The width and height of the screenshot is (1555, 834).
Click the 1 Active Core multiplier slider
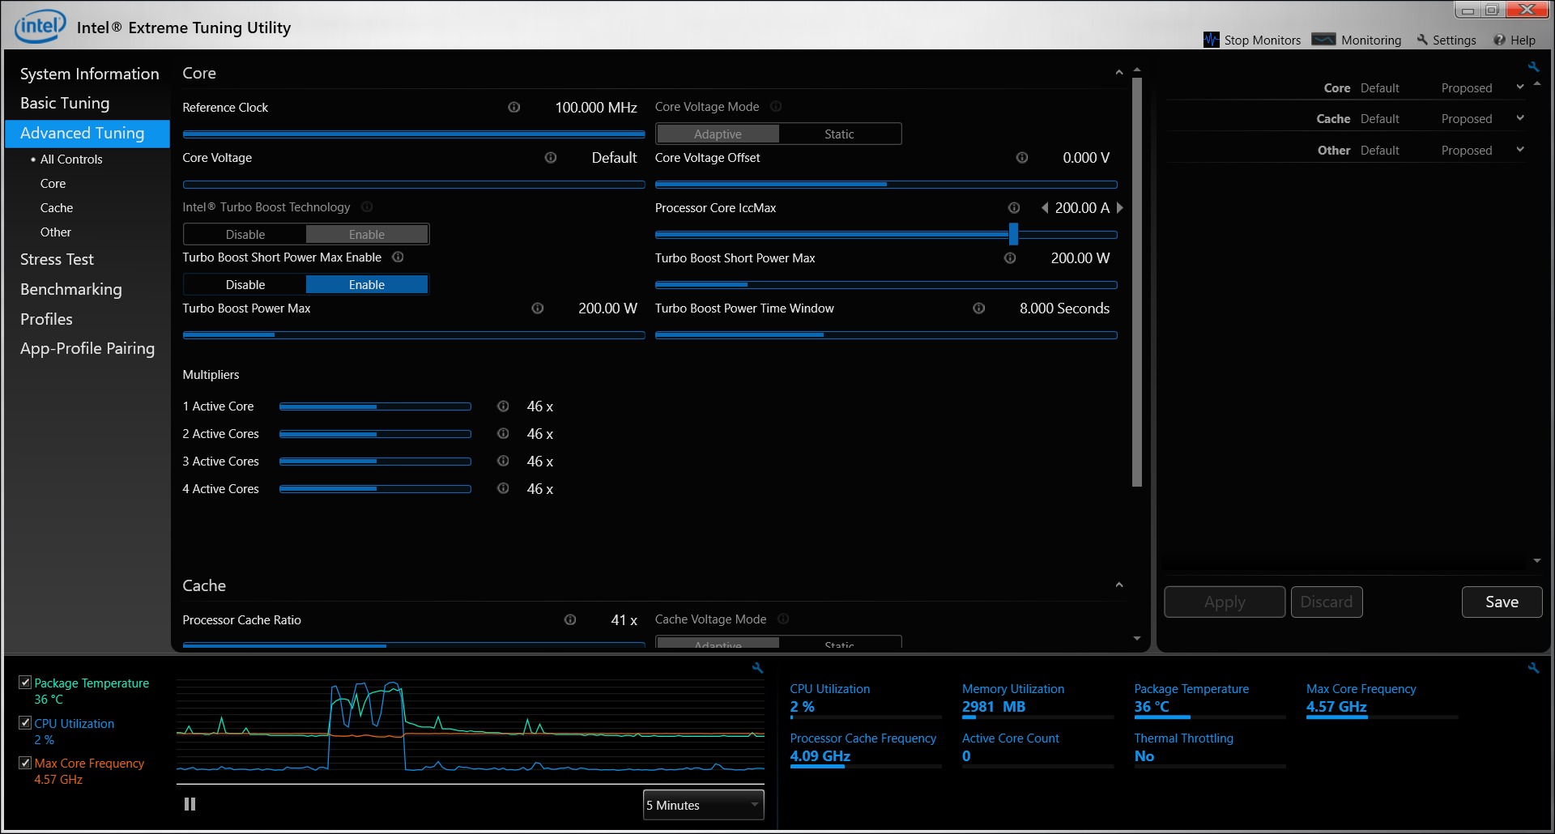375,406
